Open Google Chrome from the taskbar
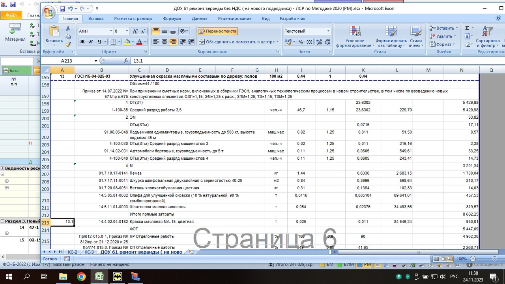 81,276
